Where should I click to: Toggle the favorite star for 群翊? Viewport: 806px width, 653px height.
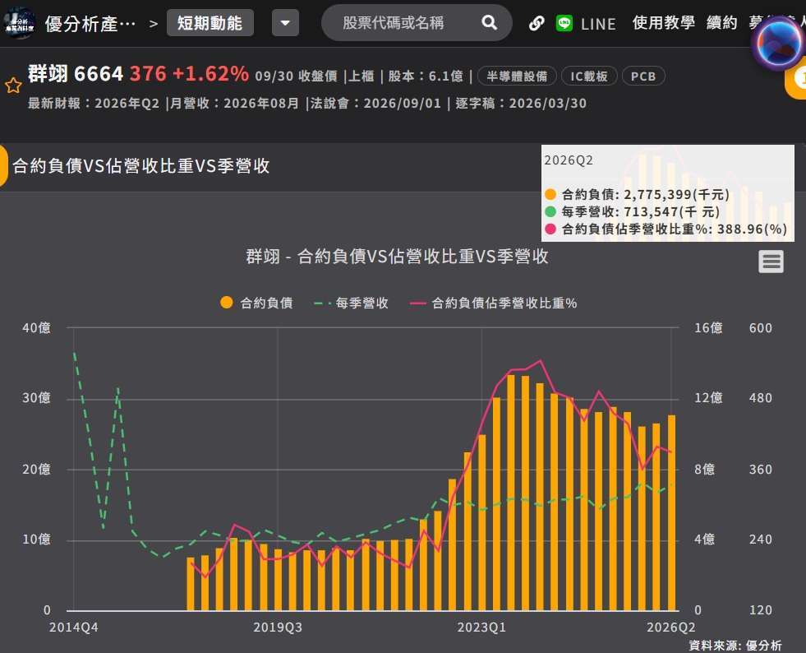click(13, 86)
